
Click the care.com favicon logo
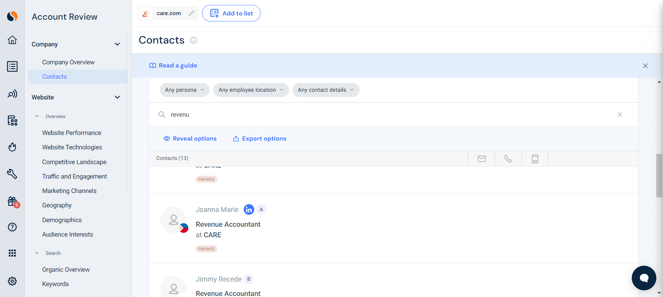tap(146, 13)
